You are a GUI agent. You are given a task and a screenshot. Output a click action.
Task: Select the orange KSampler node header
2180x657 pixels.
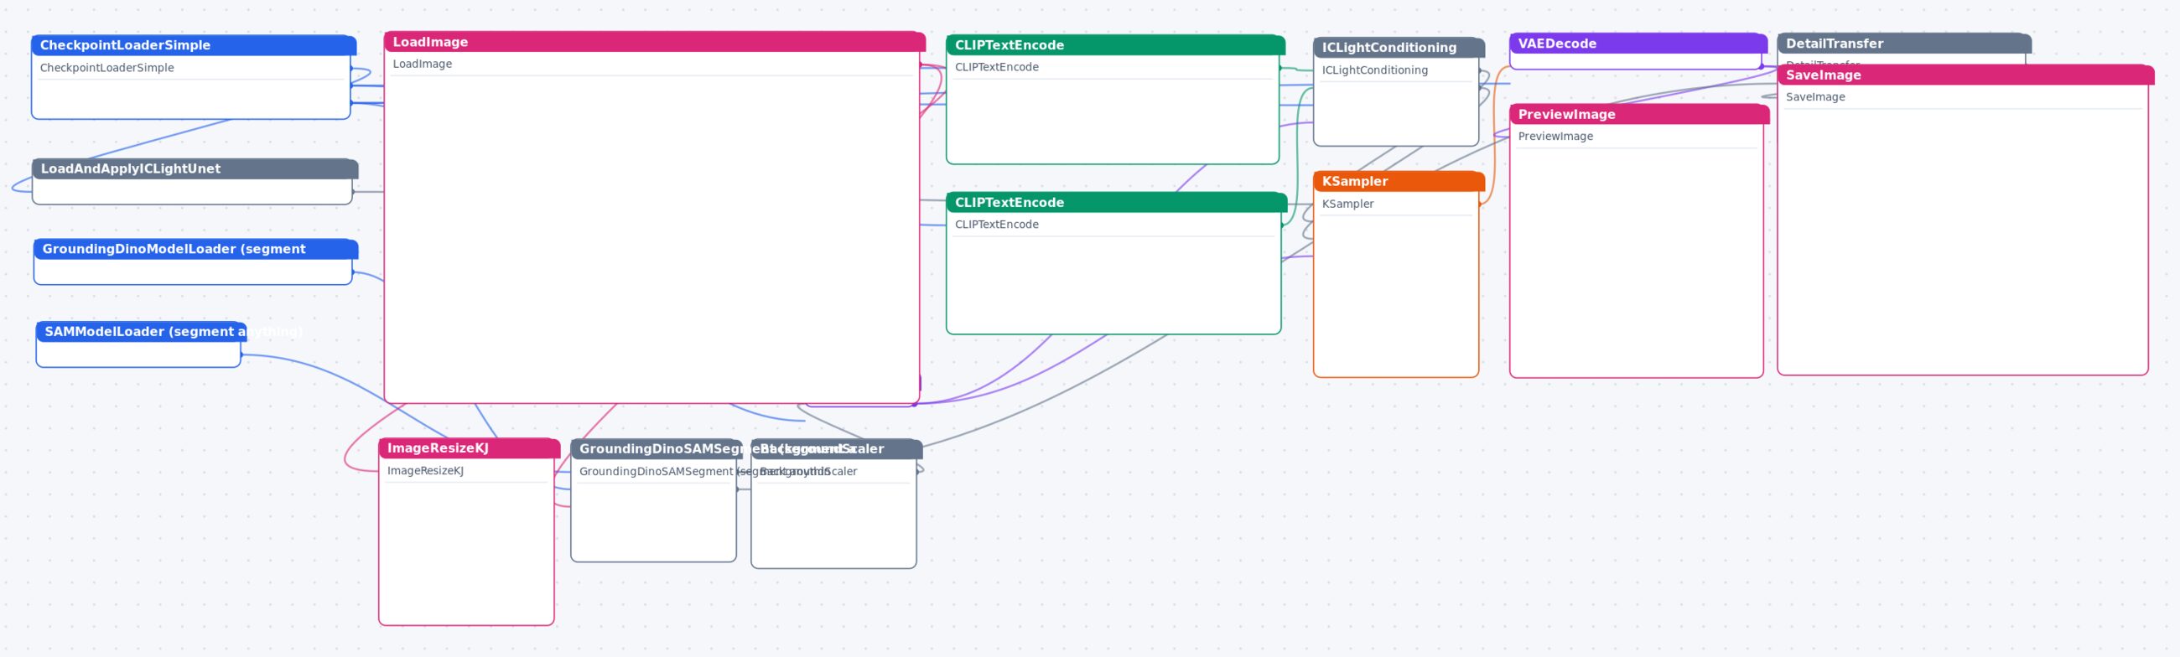point(1399,181)
